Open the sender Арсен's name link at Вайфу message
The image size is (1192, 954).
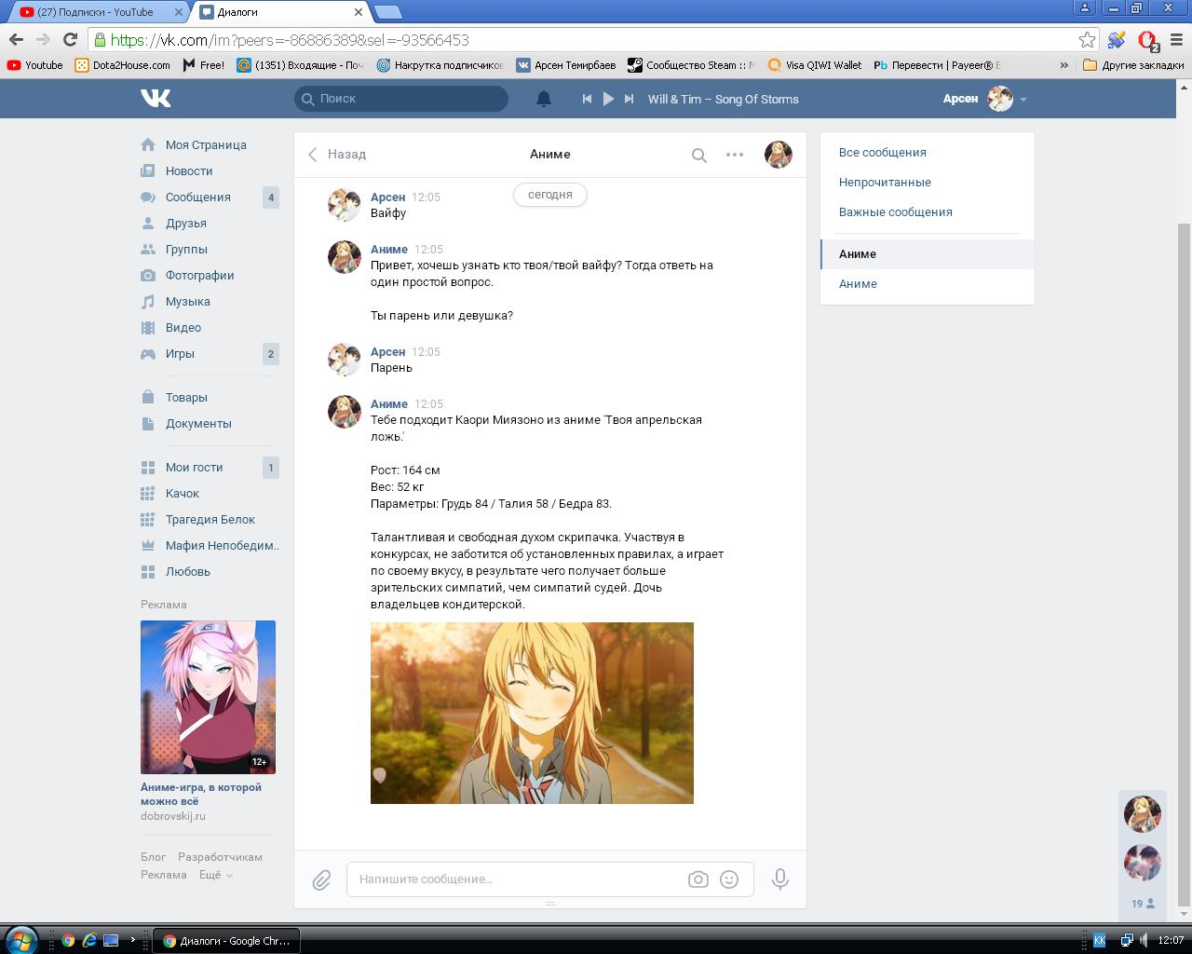[x=387, y=197]
